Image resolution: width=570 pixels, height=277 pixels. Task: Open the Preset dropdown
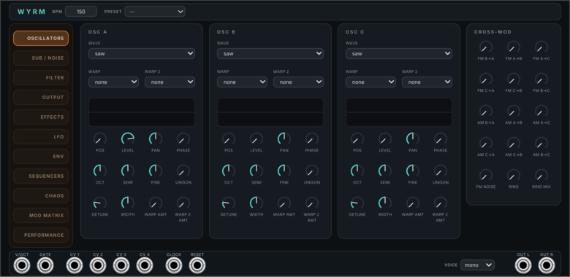click(x=155, y=12)
